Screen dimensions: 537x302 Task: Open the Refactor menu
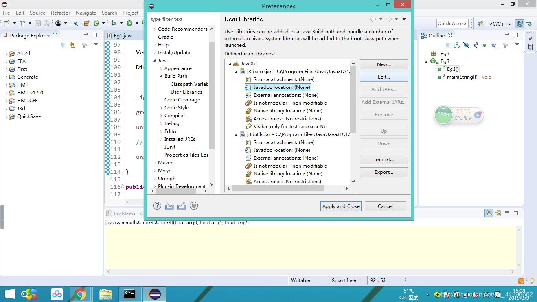pos(61,13)
